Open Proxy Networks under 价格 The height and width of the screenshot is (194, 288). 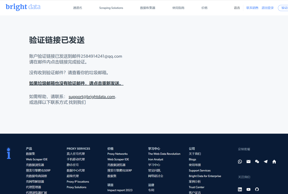(x=118, y=154)
